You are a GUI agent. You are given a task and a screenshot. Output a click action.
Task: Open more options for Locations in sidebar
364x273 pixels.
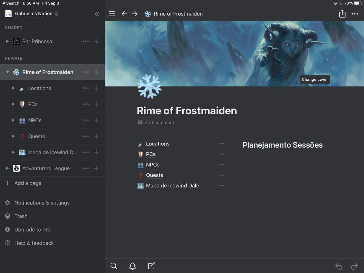pyautogui.click(x=86, y=88)
